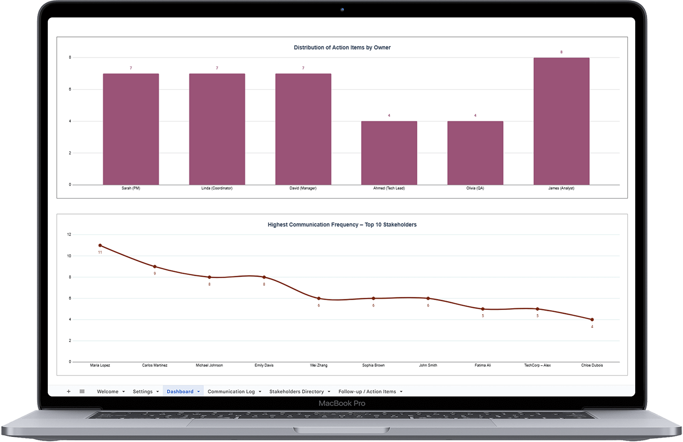
Task: Select the Highest Communication Frequency chart title
Action: pyautogui.click(x=342, y=225)
